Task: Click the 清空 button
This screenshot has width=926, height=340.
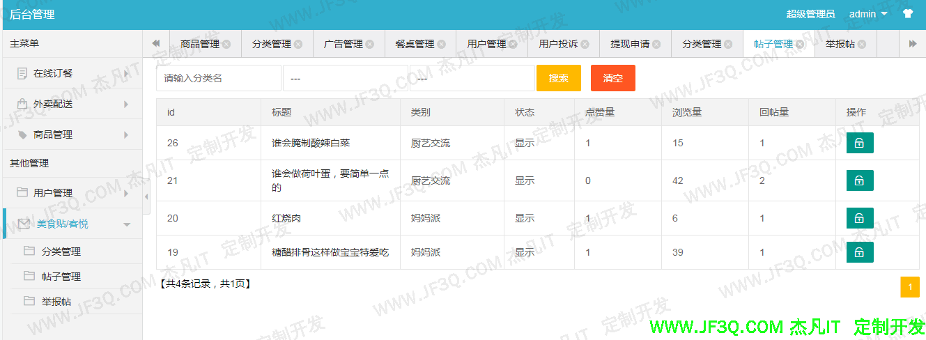Action: click(612, 78)
